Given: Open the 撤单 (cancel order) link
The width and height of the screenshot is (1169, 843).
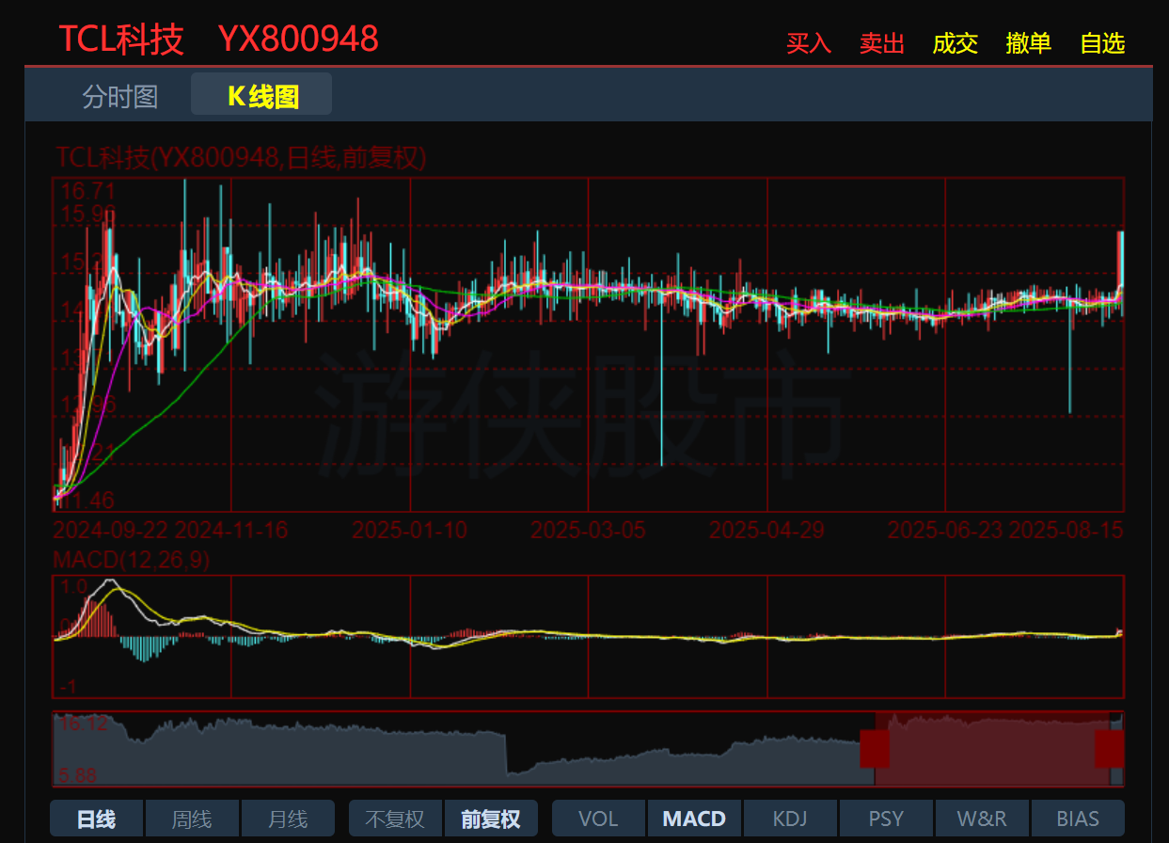Looking at the screenshot, I should coord(1029,43).
